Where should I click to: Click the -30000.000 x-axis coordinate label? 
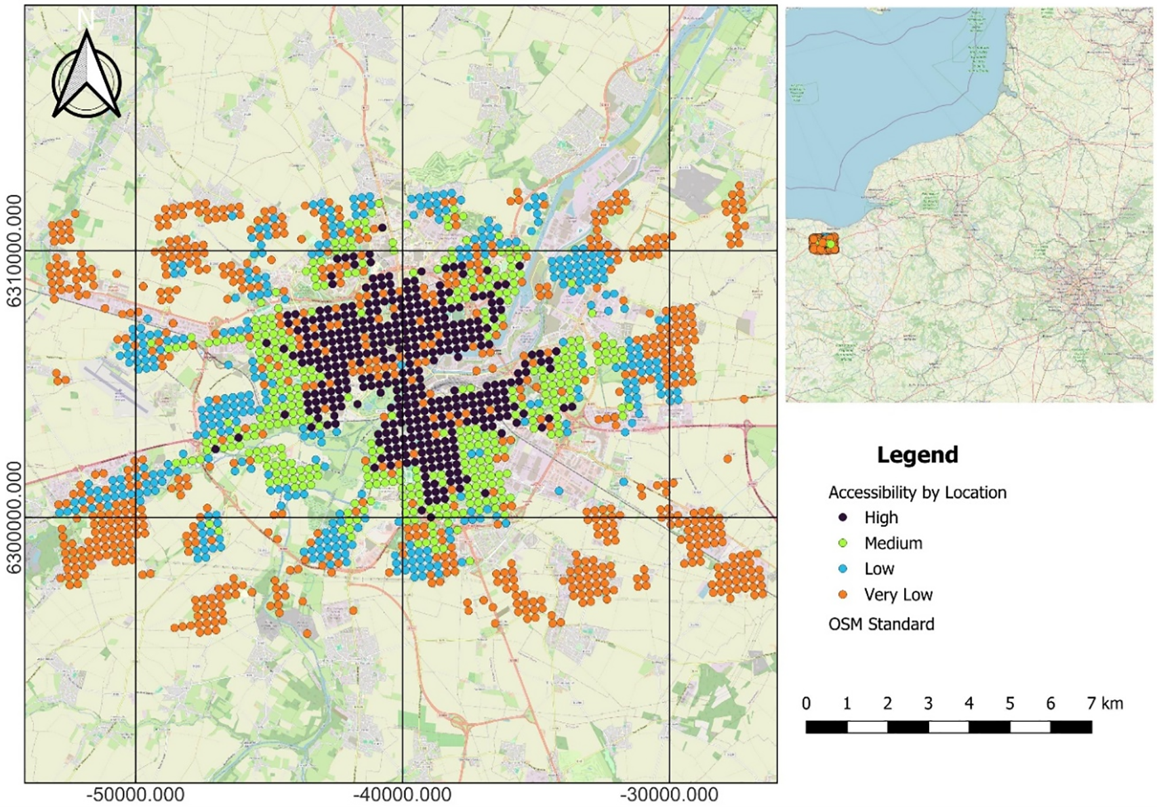[x=670, y=795]
